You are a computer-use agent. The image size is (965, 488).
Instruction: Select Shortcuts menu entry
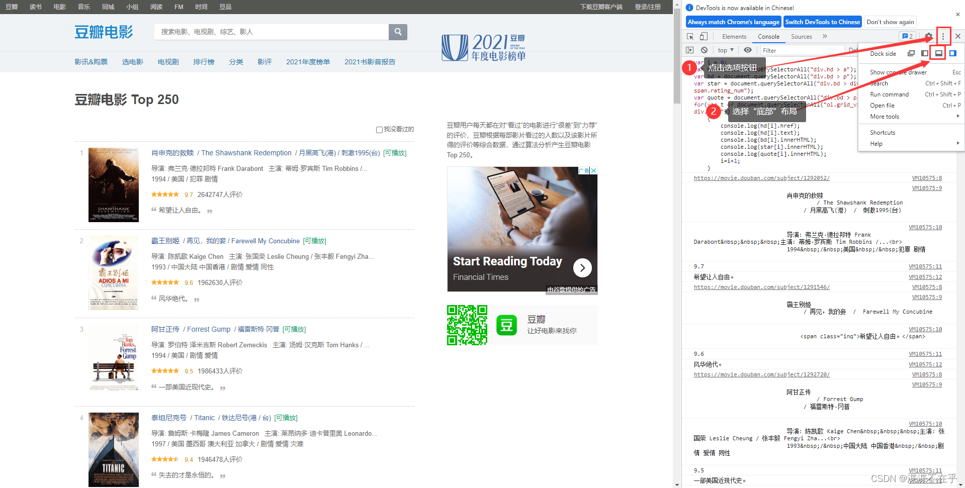pyautogui.click(x=911, y=133)
